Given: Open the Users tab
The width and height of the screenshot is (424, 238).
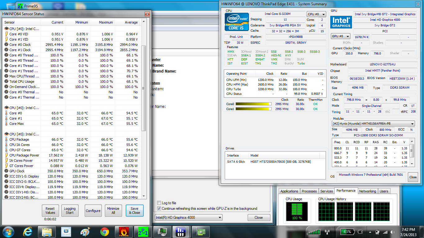Looking at the screenshot, I should point(384,191).
